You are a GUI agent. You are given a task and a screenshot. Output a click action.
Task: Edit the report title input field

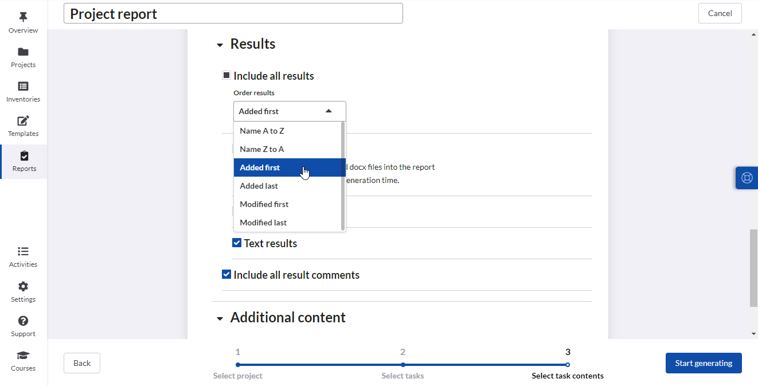point(233,13)
